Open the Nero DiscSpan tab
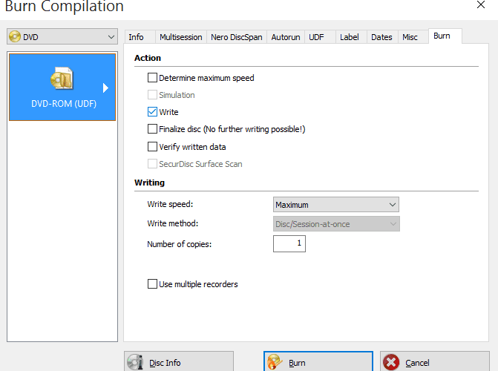Viewport: 498px width, 371px height. click(237, 37)
